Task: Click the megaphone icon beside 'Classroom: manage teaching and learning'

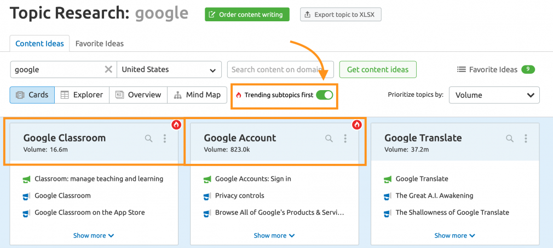Action: [26, 179]
